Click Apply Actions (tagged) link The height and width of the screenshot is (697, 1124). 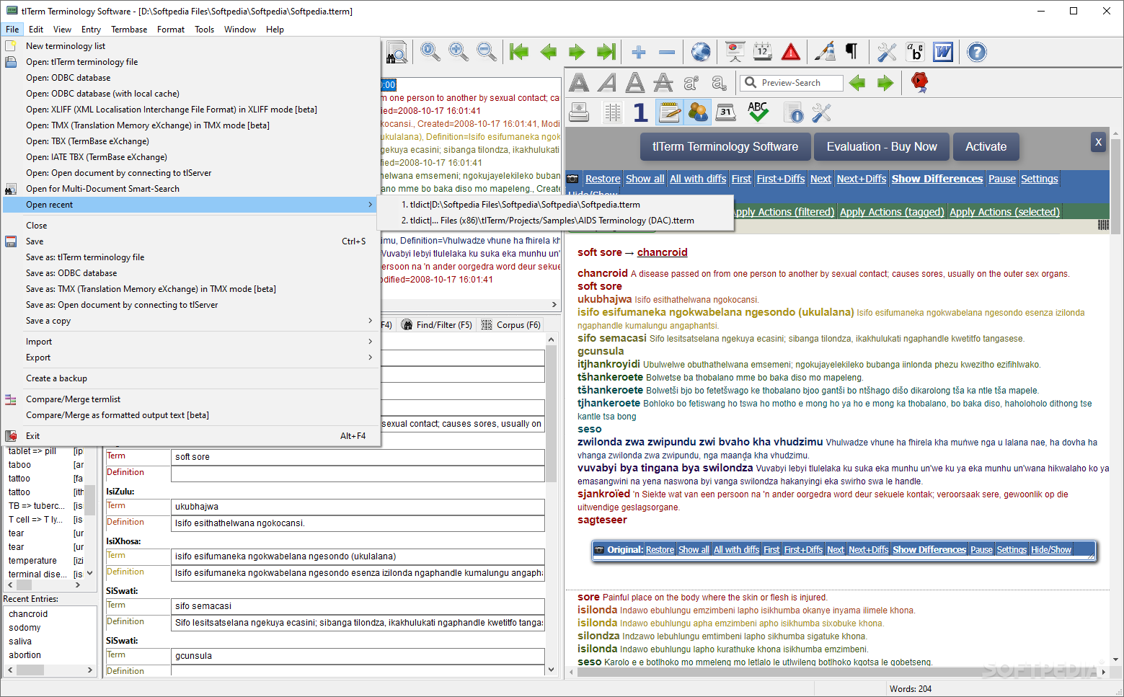[892, 212]
